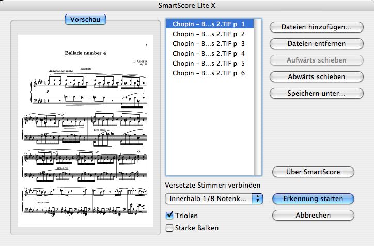This screenshot has height=246, width=374.
Task: Move file down with Abwärts schieben
Action: click(x=317, y=76)
